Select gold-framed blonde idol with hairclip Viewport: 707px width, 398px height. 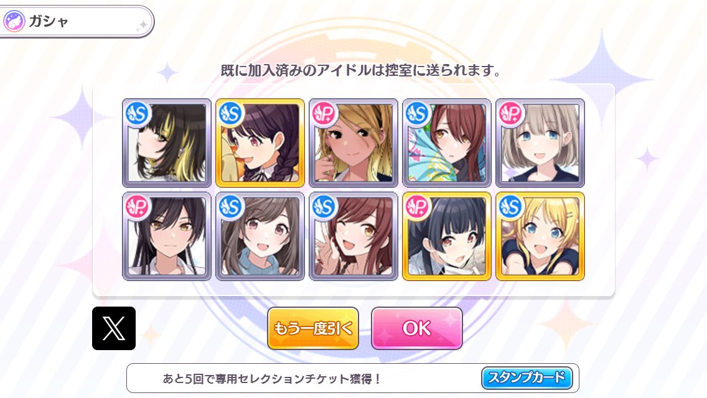tap(540, 236)
